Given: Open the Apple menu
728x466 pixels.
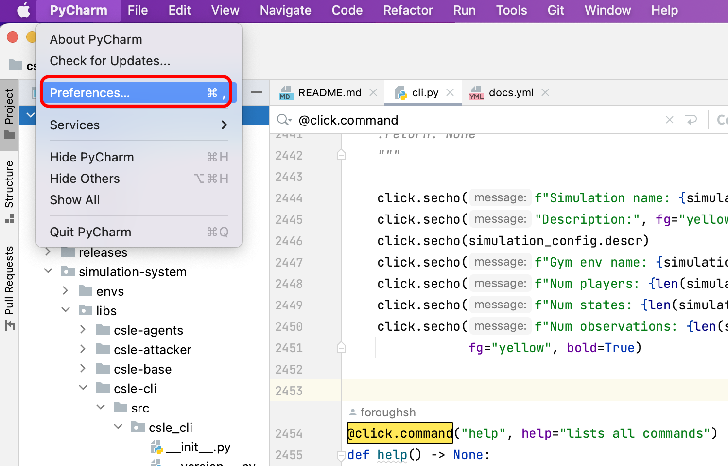Looking at the screenshot, I should coord(23,10).
